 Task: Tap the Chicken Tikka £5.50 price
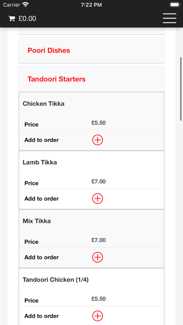point(99,123)
